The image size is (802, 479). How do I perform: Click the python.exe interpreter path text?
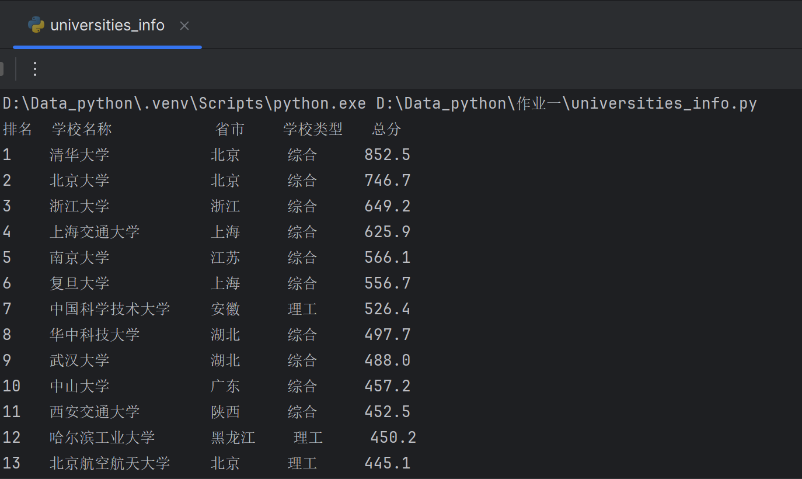(x=184, y=103)
